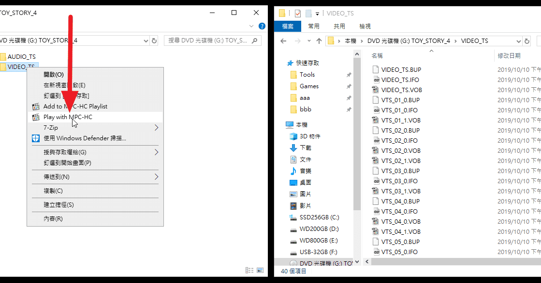
Task: Open Customize Quick Access Toolbar dropdown
Action: [317, 14]
